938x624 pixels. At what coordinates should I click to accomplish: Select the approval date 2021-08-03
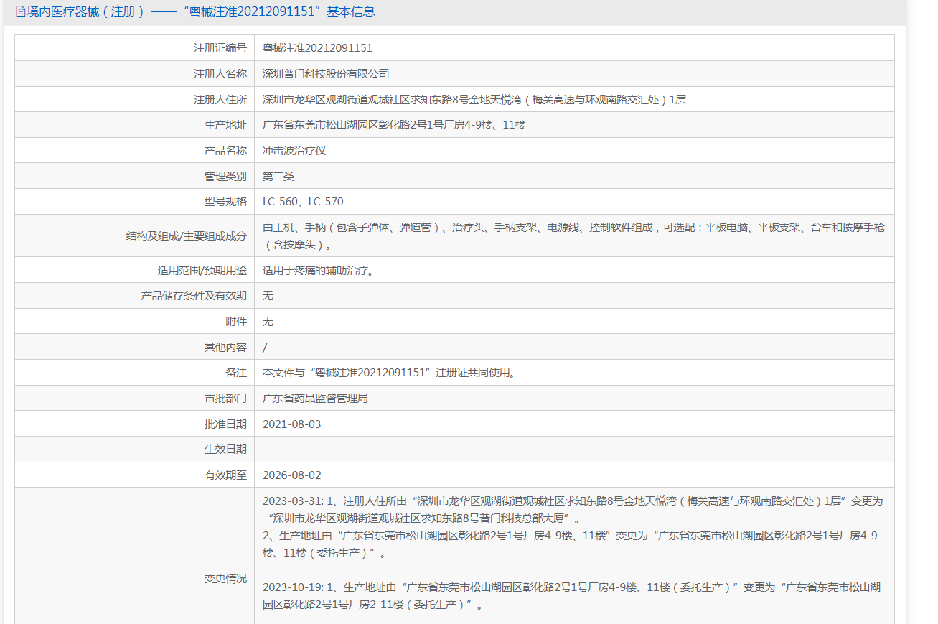tap(292, 424)
